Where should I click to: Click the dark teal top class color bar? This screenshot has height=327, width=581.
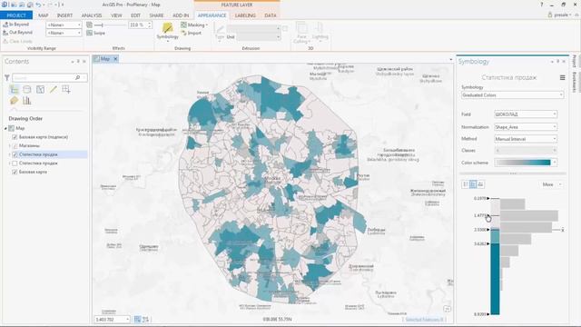(495, 279)
